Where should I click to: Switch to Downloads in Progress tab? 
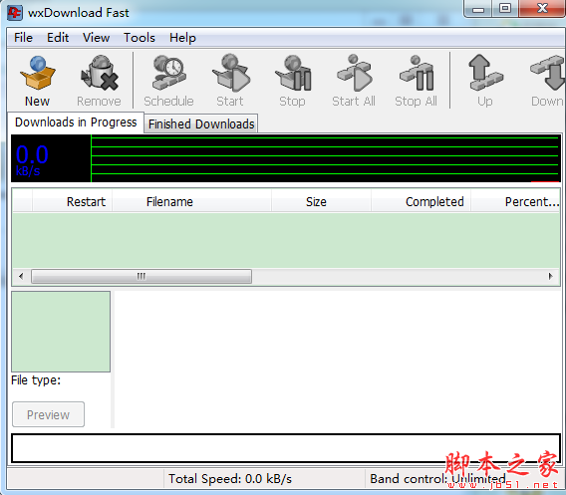(x=76, y=123)
